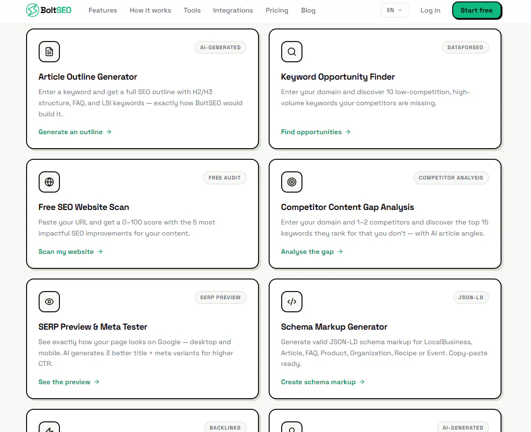Click Find opportunities link
The height and width of the screenshot is (432, 531).
pyautogui.click(x=316, y=132)
